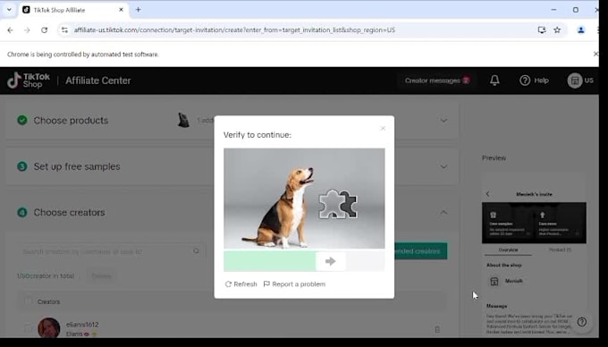Bookmark this page with star icon
This screenshot has height=347, width=608.
(x=557, y=30)
